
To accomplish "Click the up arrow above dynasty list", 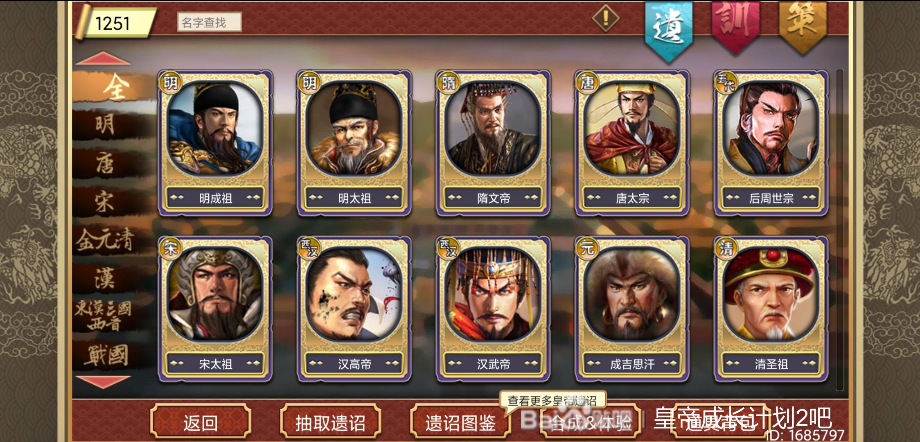I will (x=103, y=59).
